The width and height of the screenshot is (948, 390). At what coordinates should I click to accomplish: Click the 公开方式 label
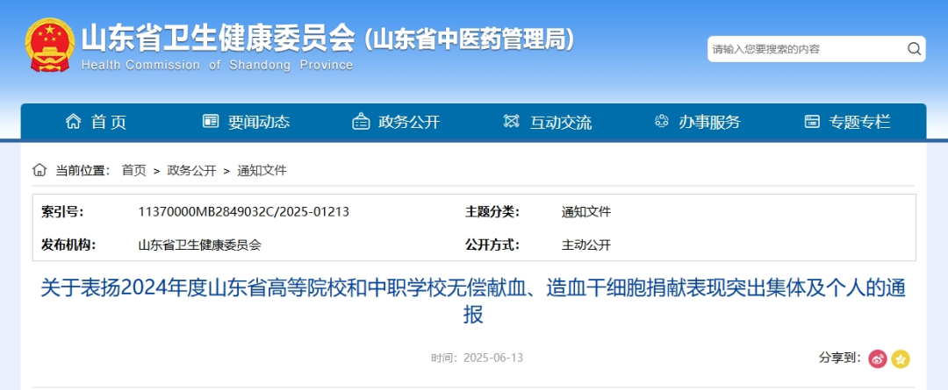tap(492, 245)
